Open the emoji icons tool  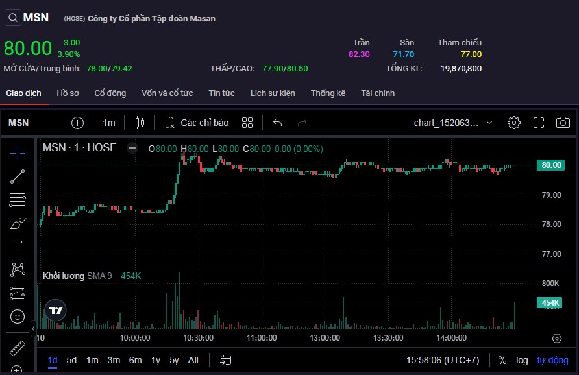[x=18, y=317]
